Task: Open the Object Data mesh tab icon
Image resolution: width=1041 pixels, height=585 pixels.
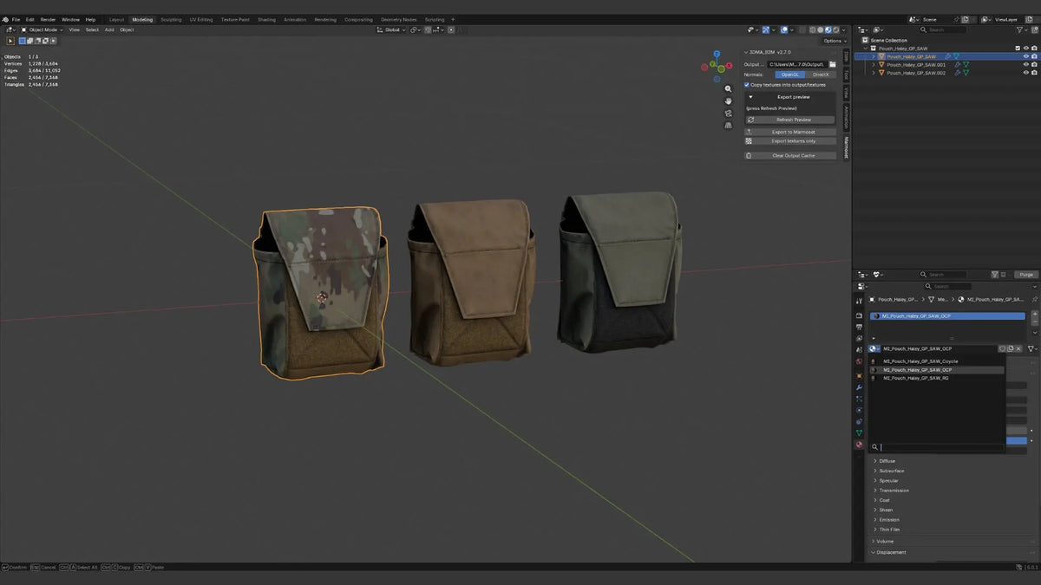Action: pos(859,432)
